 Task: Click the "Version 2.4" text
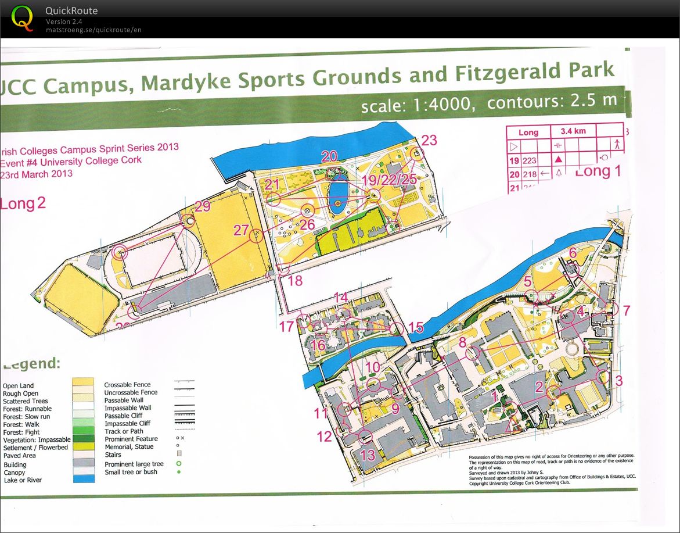coord(64,22)
